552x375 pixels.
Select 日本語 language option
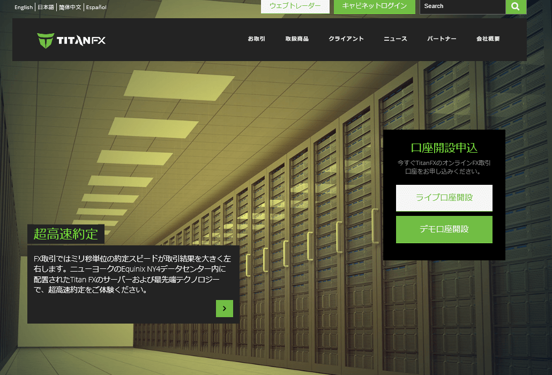pos(46,7)
